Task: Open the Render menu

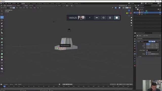Action: (10, 3)
